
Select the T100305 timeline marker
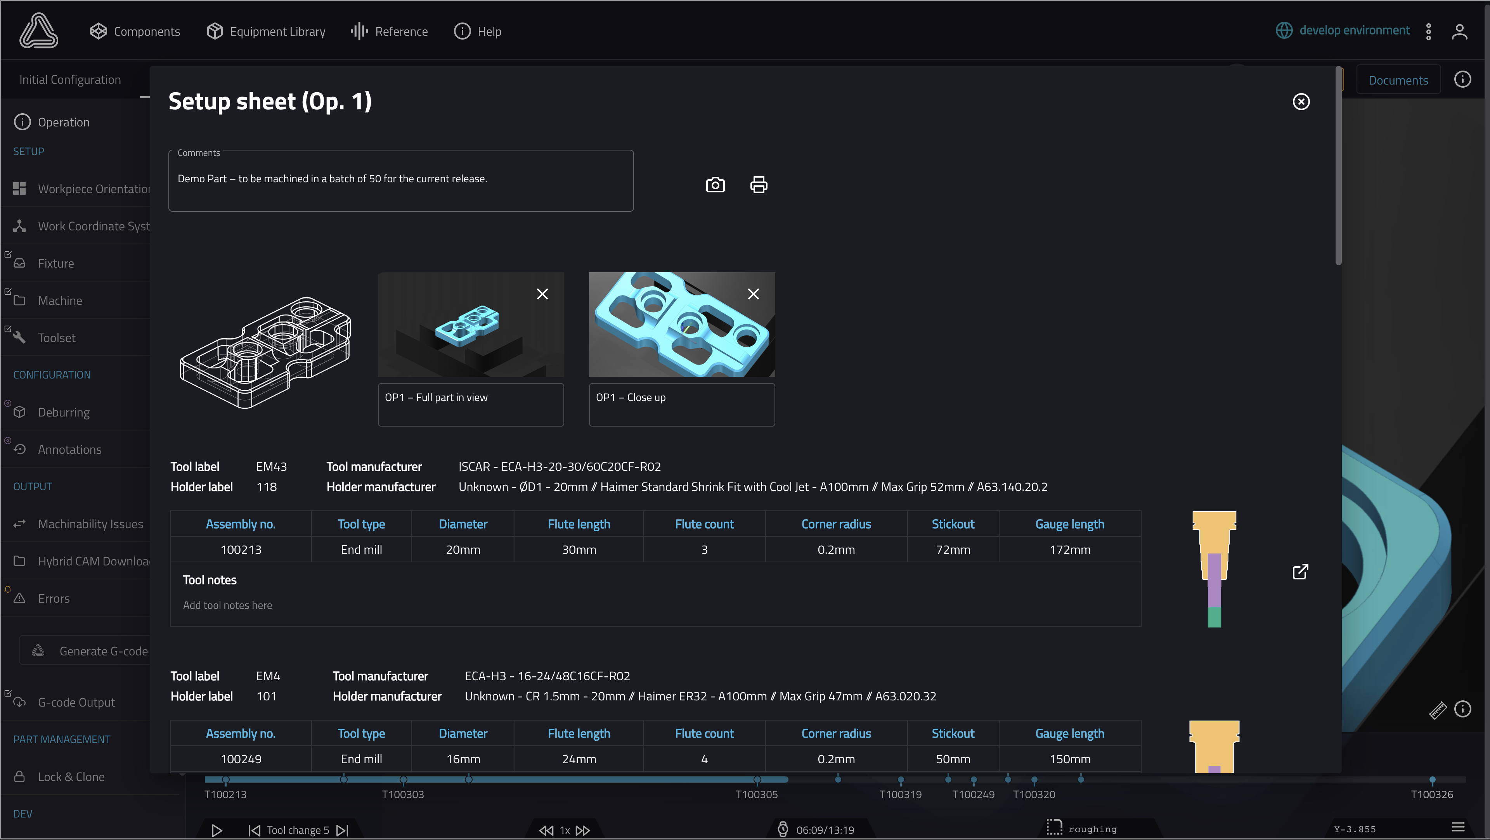tap(757, 780)
